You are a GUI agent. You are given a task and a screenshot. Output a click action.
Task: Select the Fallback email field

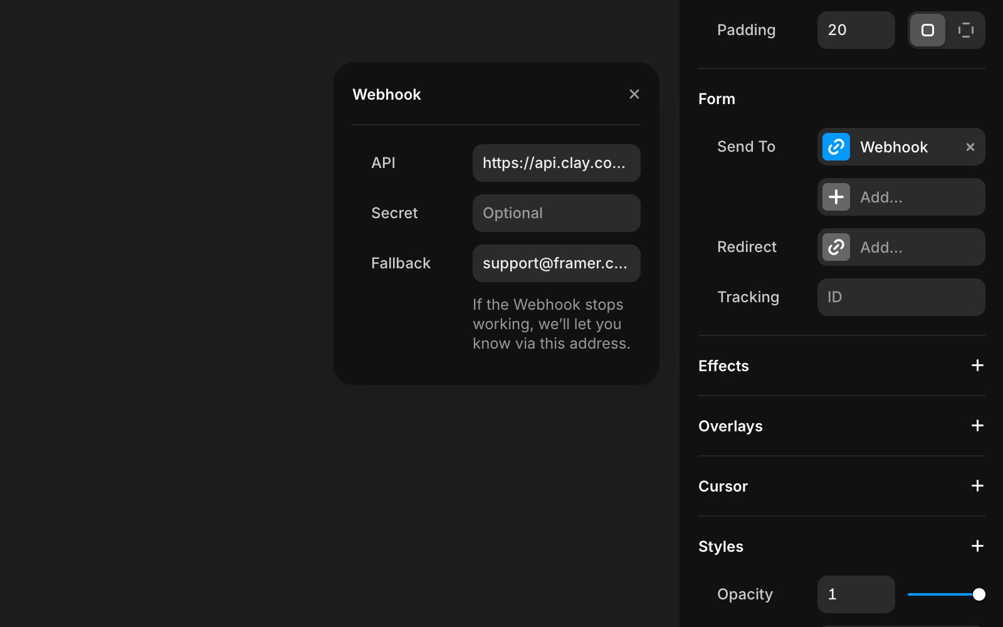tap(555, 263)
